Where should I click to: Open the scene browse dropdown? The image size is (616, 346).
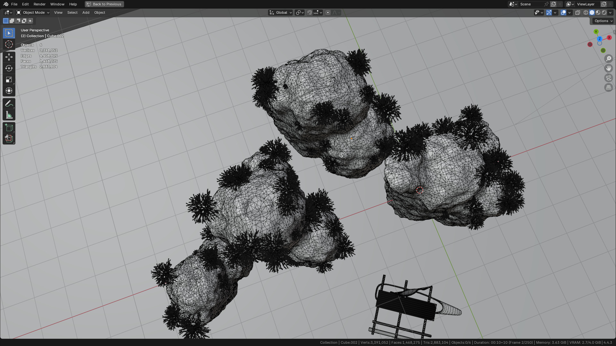click(x=513, y=4)
